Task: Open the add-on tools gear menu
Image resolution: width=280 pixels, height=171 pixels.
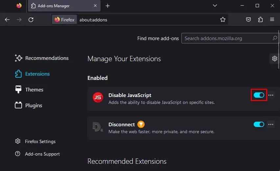Action: pos(274,59)
